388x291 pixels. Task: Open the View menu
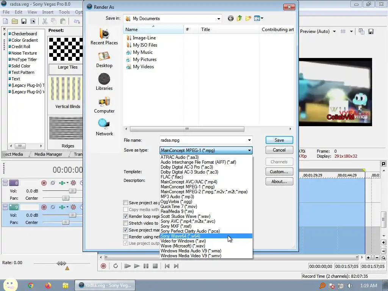32,12
